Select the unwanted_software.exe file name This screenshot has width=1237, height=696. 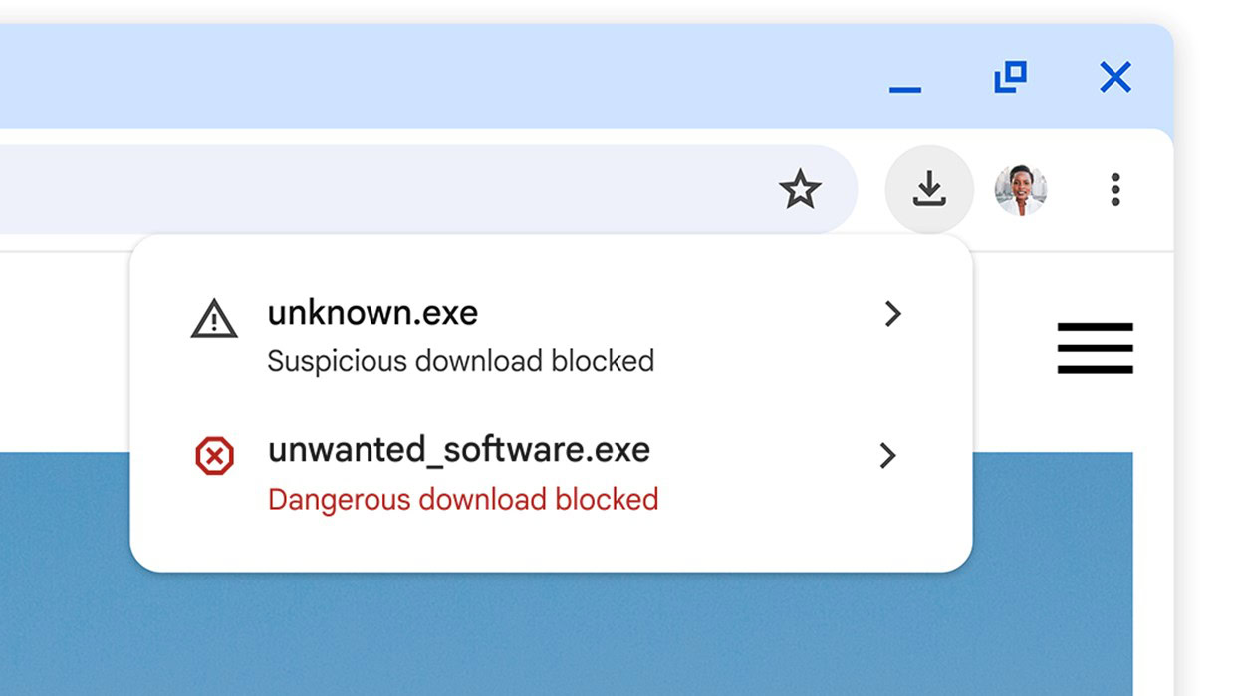point(458,450)
